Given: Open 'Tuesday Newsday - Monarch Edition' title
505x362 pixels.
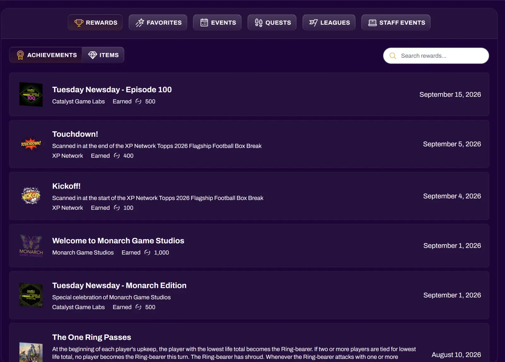Looking at the screenshot, I should 119,286.
